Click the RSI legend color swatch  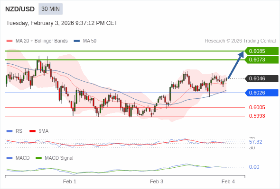pyautogui.click(x=9, y=131)
